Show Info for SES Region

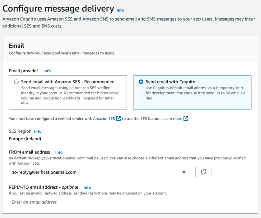(x=38, y=131)
